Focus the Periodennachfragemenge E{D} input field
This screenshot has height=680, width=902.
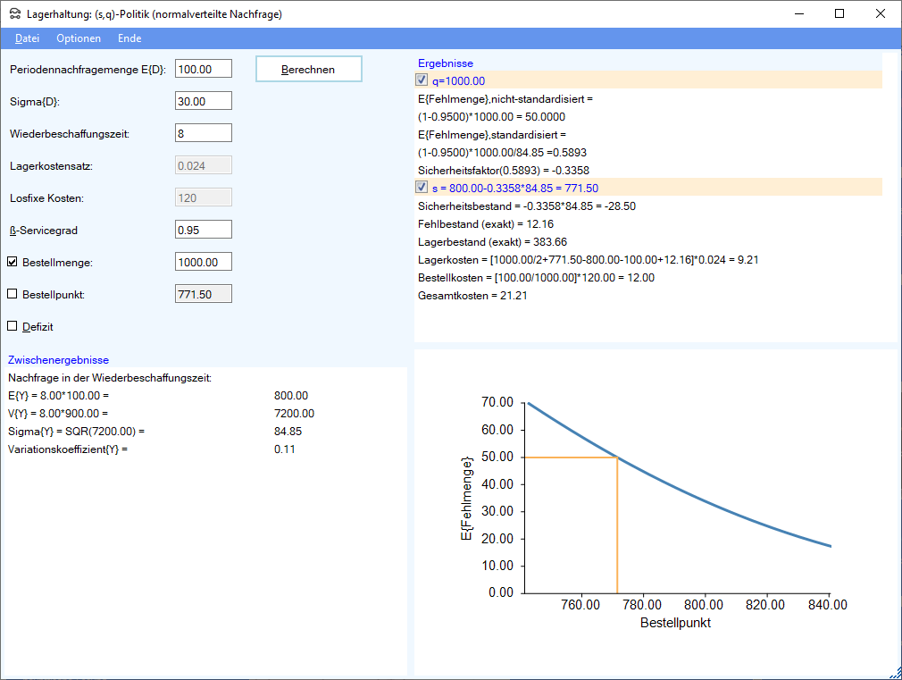coord(204,69)
